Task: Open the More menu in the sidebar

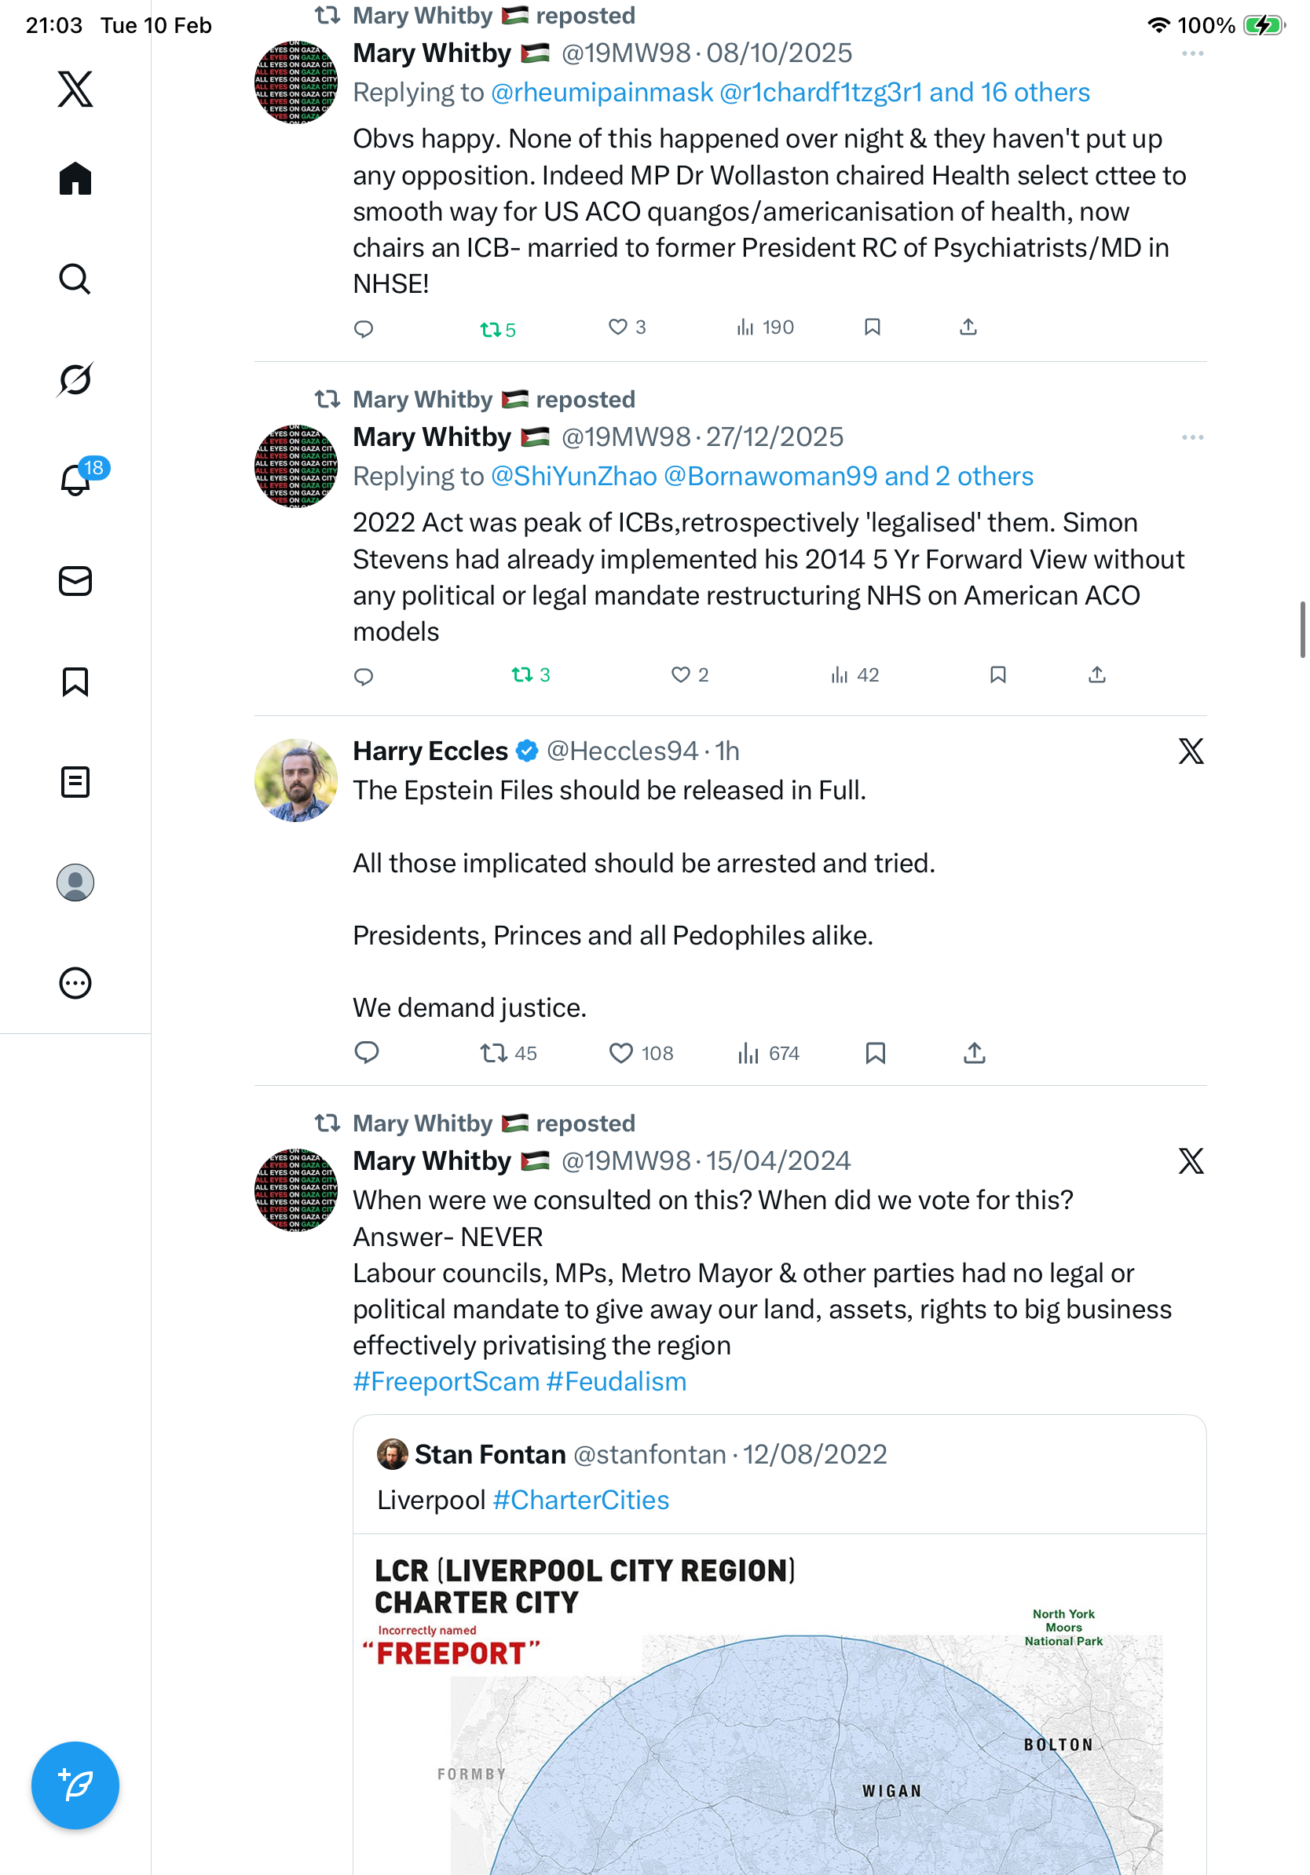Action: [x=75, y=983]
